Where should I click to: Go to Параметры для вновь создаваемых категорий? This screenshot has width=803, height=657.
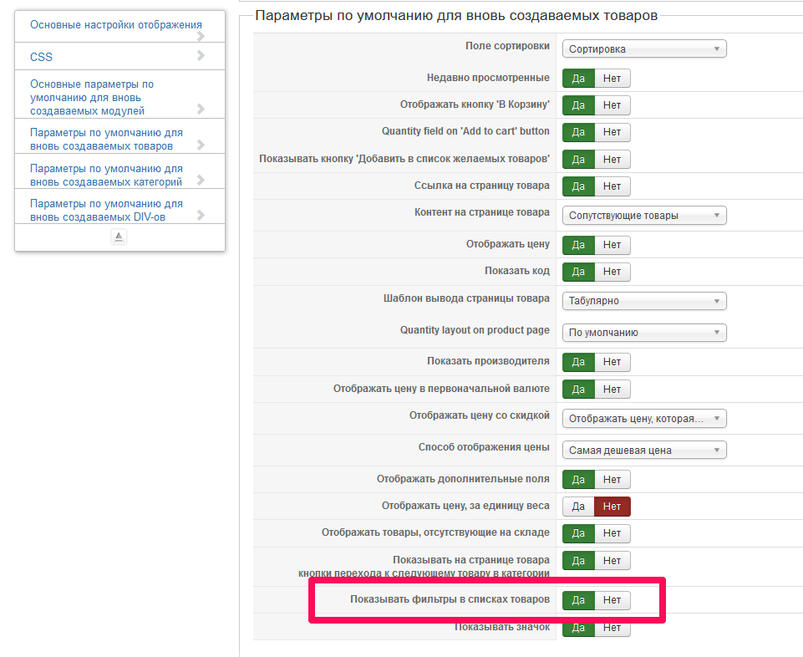tap(106, 176)
